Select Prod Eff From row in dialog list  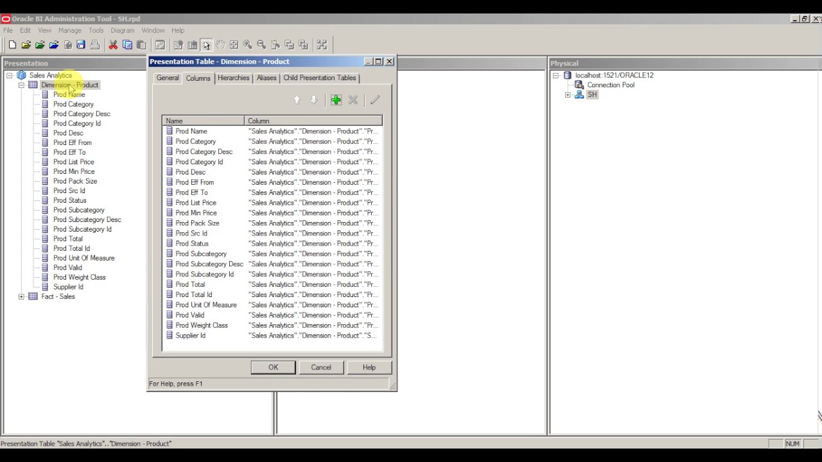coord(273,182)
